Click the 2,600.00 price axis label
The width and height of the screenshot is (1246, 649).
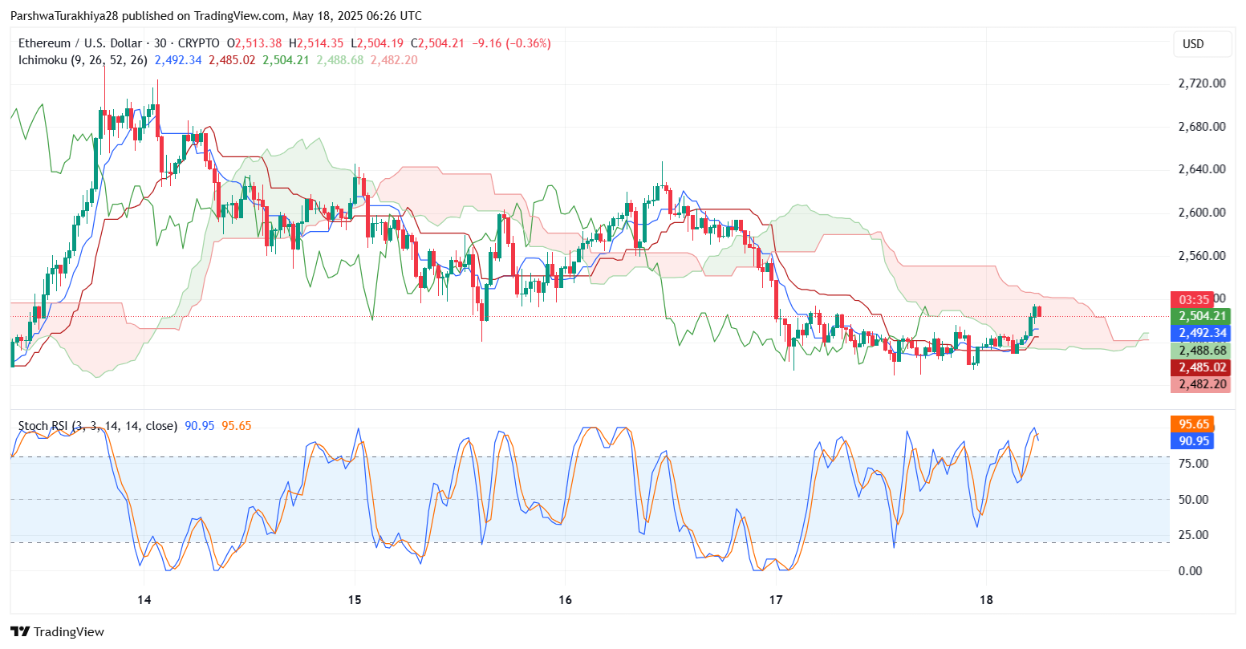click(x=1201, y=213)
